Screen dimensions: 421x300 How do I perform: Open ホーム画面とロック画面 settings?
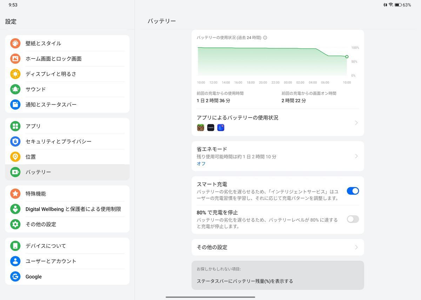coord(67,59)
